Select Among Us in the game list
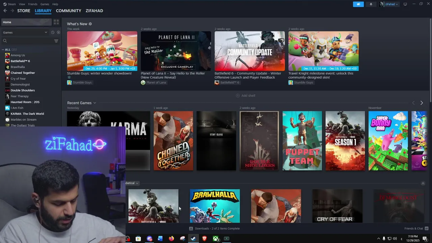 click(x=18, y=55)
